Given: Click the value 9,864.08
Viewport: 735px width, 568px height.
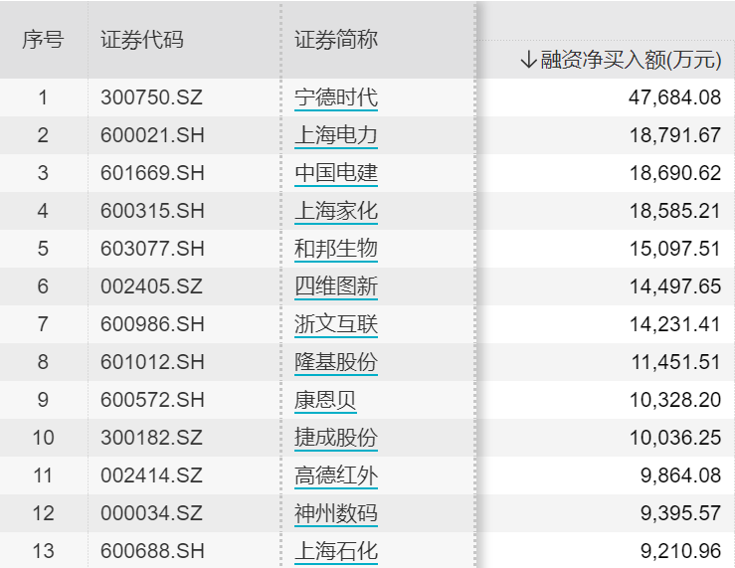Looking at the screenshot, I should click(x=680, y=475).
